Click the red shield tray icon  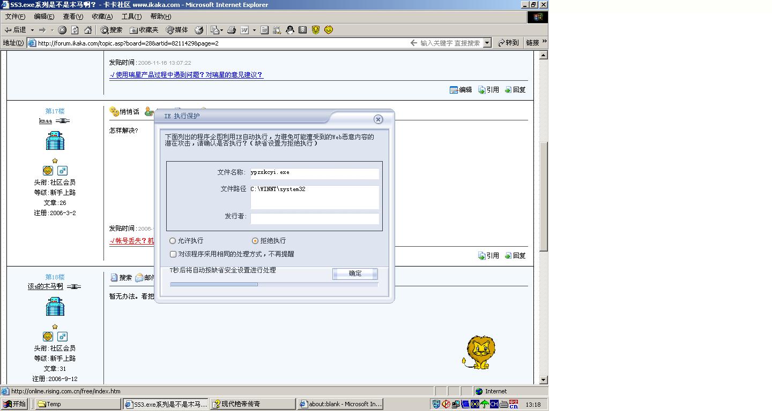[x=446, y=405]
